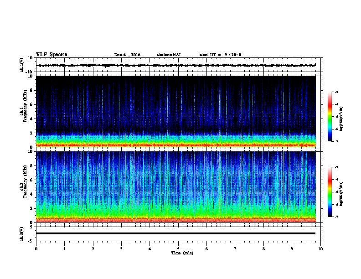Click the ch.3 axis "5" voltage tick
361x279 pixels.
point(31,227)
